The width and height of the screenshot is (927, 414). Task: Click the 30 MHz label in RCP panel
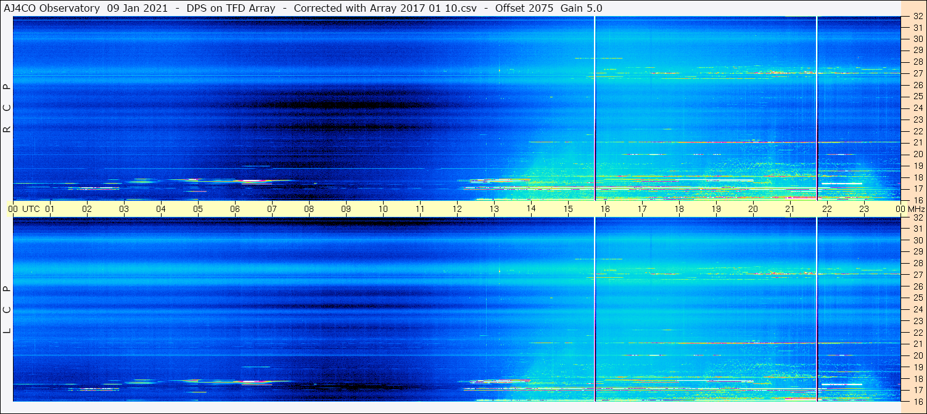pos(918,39)
